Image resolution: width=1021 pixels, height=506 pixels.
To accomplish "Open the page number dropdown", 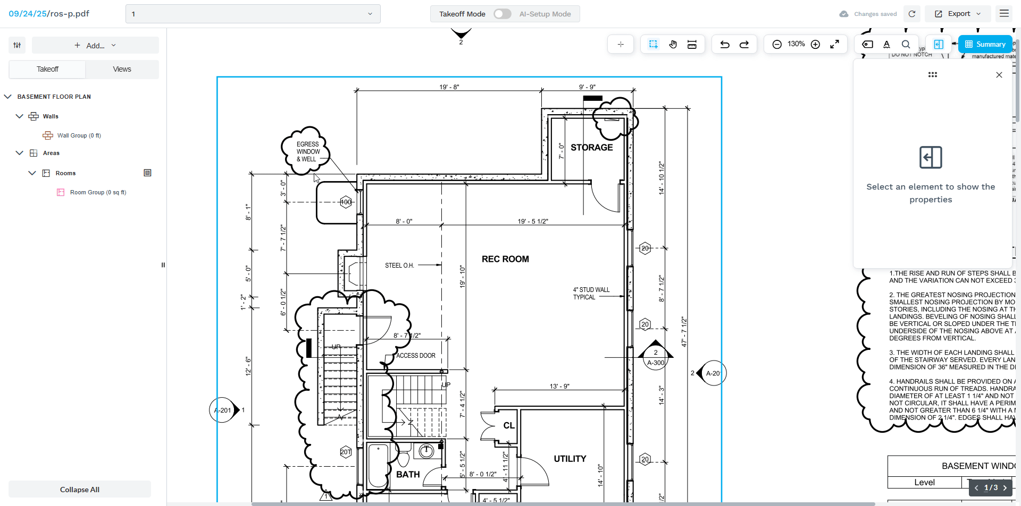I will pos(253,14).
